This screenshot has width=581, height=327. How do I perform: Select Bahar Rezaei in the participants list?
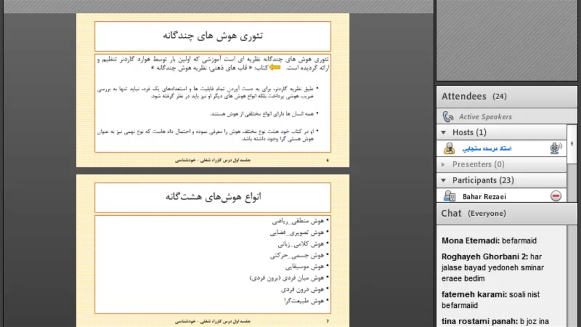(x=484, y=197)
